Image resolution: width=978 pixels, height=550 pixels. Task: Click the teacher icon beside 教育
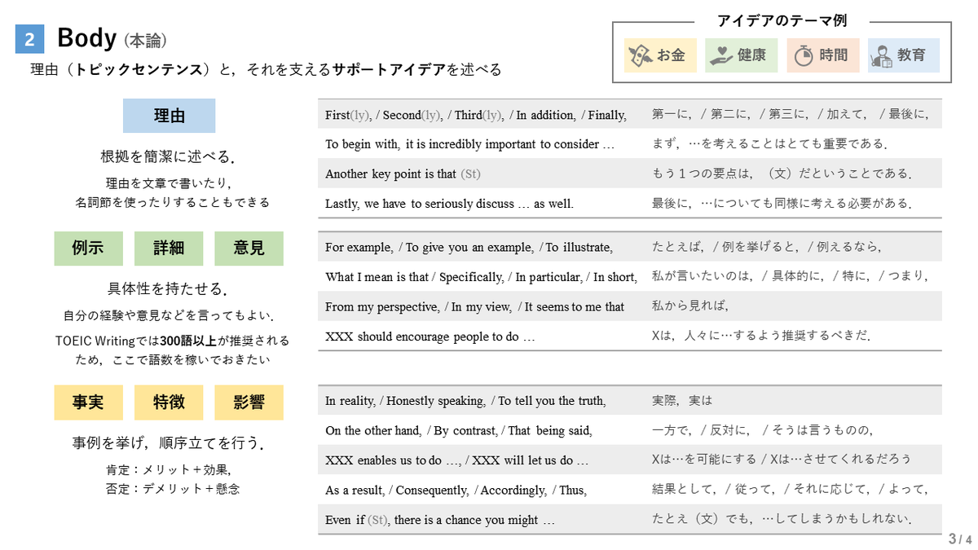(x=881, y=56)
